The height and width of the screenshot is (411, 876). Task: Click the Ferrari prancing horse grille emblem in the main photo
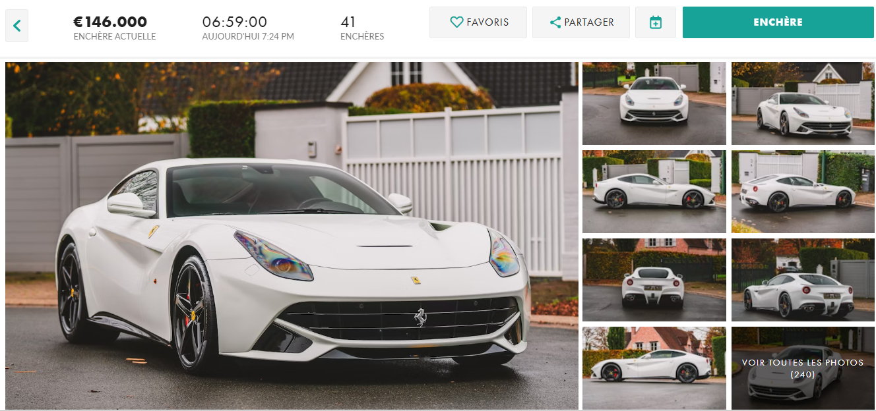[x=420, y=317]
